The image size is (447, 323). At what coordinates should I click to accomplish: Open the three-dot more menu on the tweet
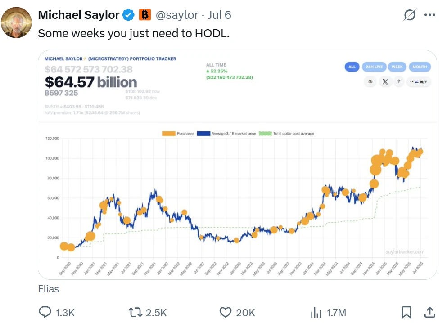tap(430, 15)
